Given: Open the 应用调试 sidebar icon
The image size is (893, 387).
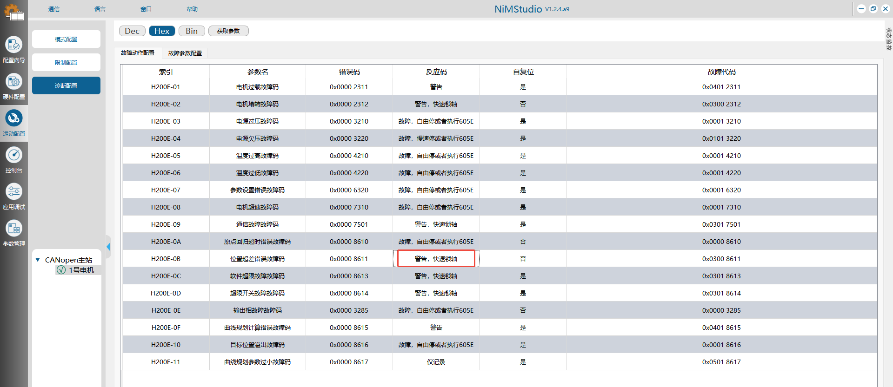Looking at the screenshot, I should point(14,196).
